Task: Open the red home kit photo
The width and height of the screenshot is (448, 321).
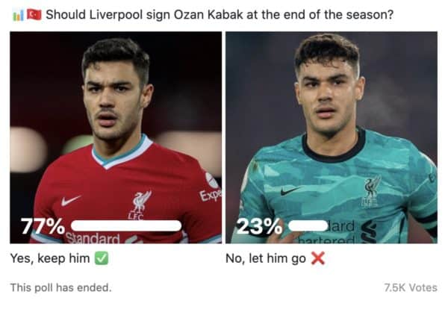Action: (x=116, y=137)
